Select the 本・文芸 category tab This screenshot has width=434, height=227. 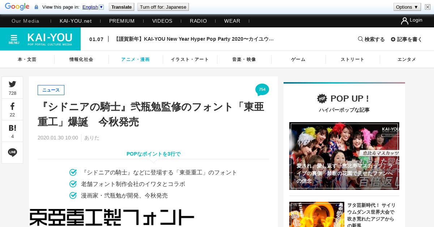point(27,59)
